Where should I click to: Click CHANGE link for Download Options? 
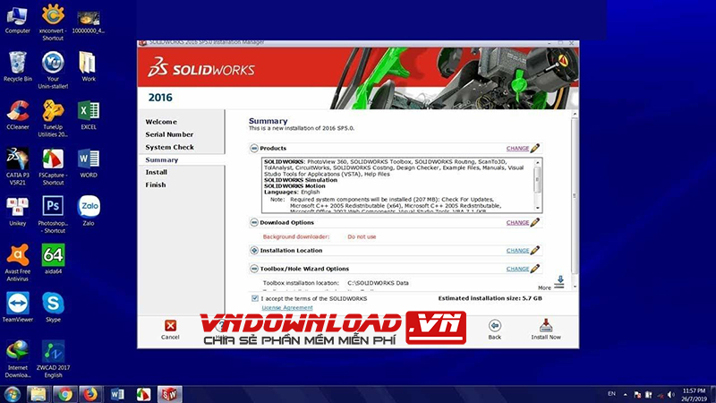pyautogui.click(x=517, y=222)
